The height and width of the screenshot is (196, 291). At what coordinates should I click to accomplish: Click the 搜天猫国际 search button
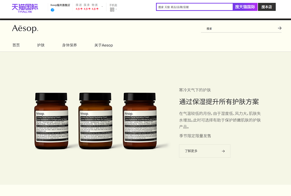coord(244,7)
